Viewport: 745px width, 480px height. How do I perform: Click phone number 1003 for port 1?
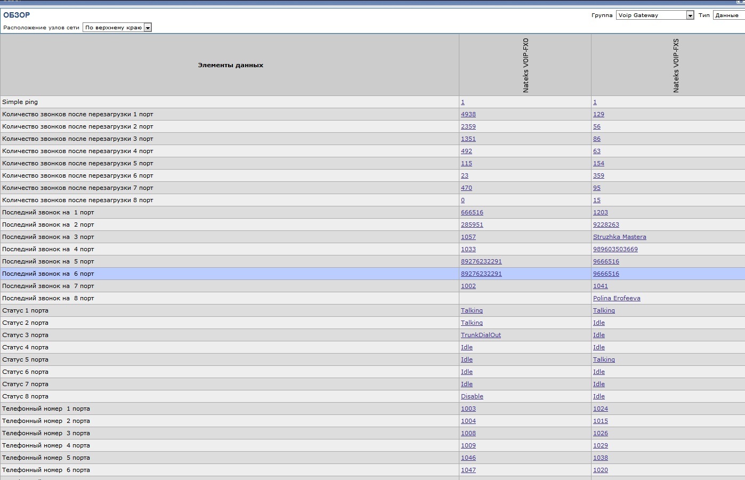[x=468, y=409]
